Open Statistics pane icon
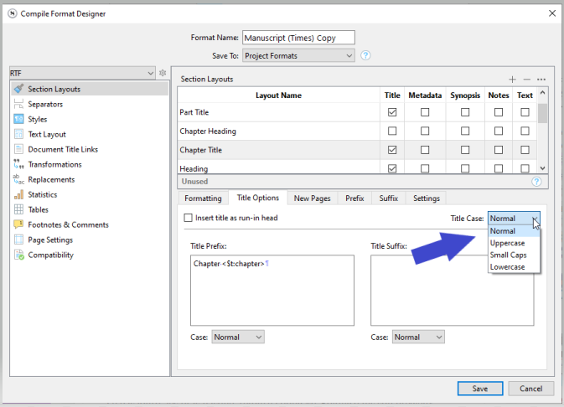 pyautogui.click(x=18, y=194)
